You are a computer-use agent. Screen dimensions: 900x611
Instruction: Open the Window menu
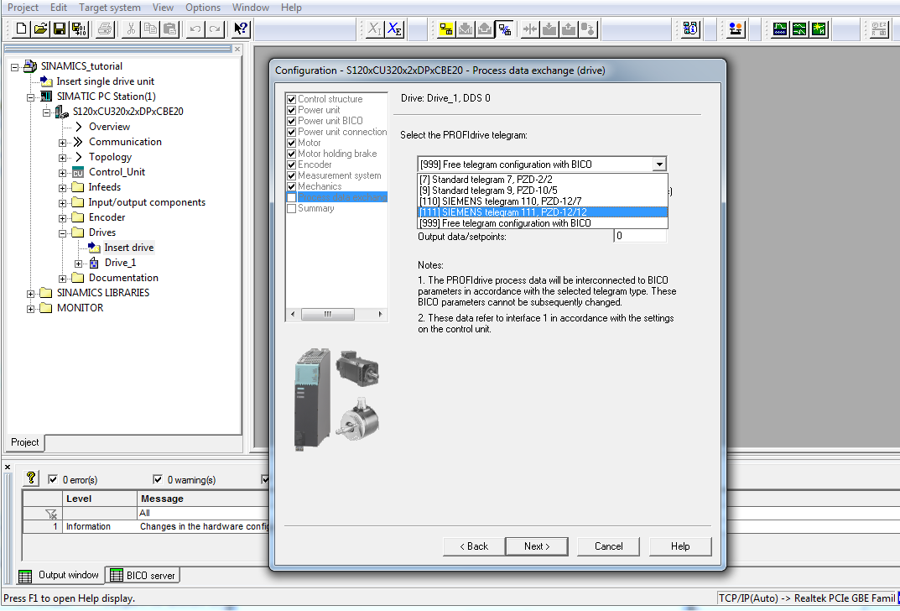pyautogui.click(x=251, y=8)
